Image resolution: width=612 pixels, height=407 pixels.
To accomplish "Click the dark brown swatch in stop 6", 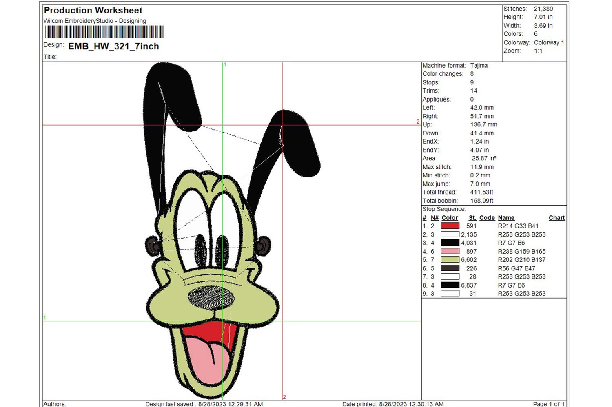I will coord(450,268).
